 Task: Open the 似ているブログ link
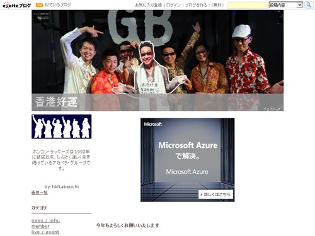[x=58, y=5]
